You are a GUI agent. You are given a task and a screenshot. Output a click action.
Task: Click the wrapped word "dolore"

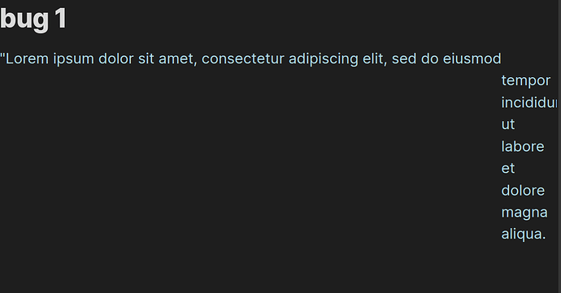click(523, 191)
